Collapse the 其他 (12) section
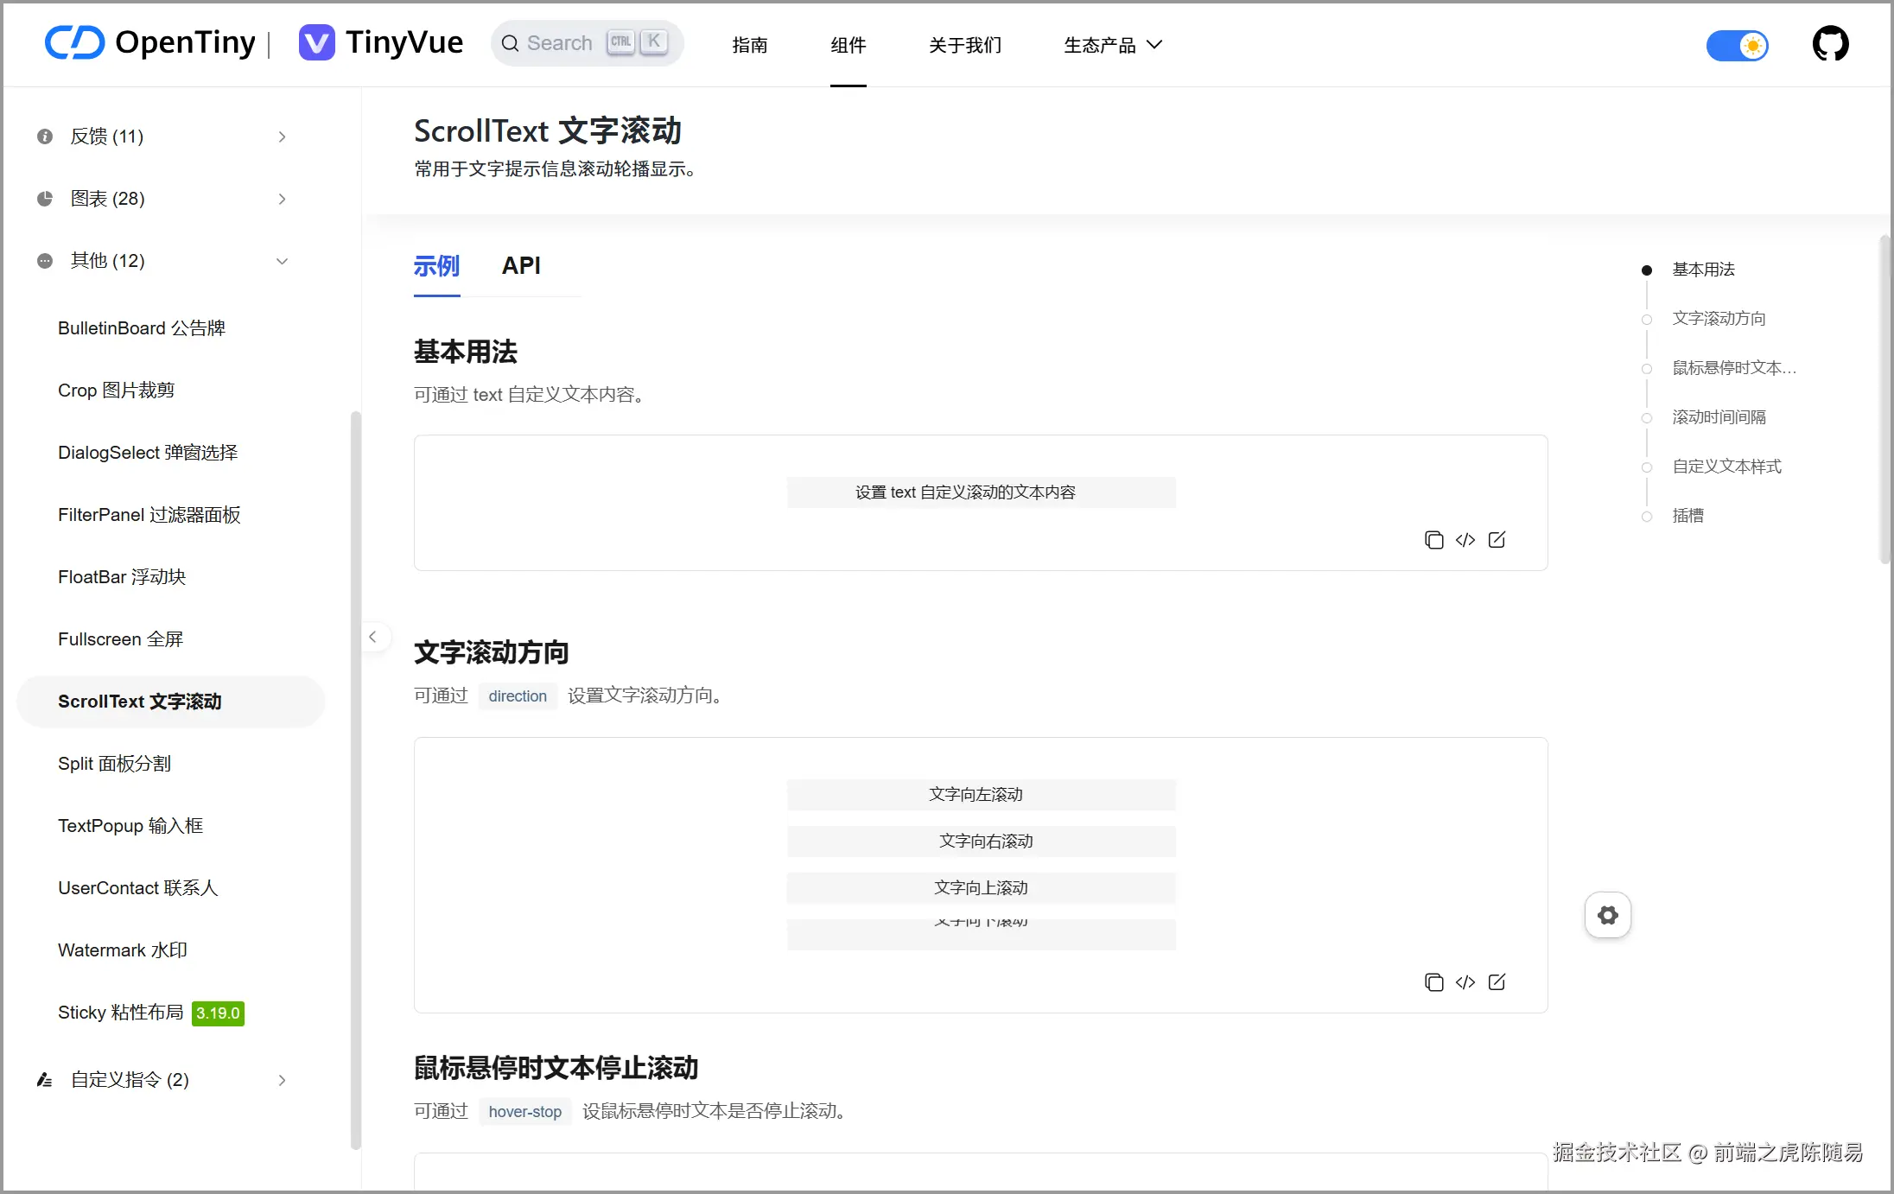Viewport: 1894px width, 1194px height. click(x=282, y=260)
